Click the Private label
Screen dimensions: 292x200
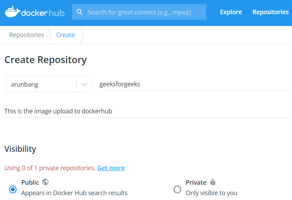pyautogui.click(x=195, y=182)
